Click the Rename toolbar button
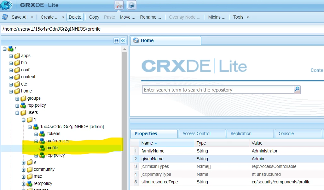324x190 pixels. click(x=150, y=17)
